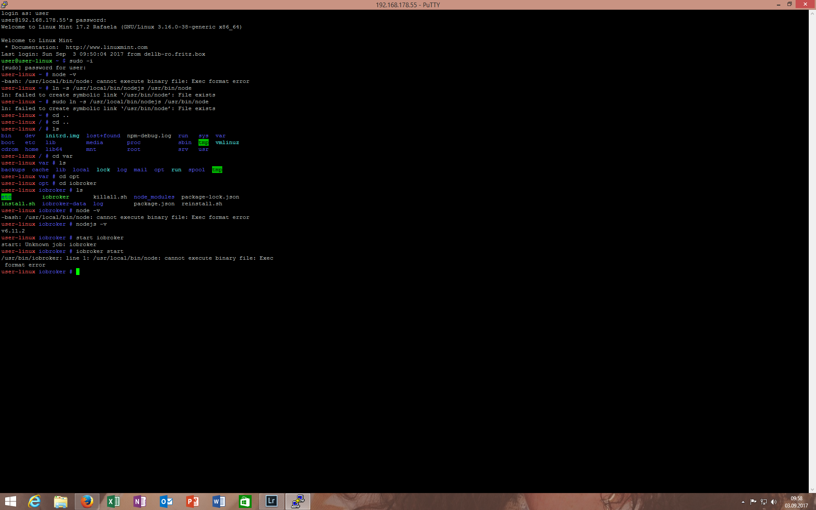Click the terminal scrollbar down arrow
The image size is (816, 510).
[x=812, y=489]
